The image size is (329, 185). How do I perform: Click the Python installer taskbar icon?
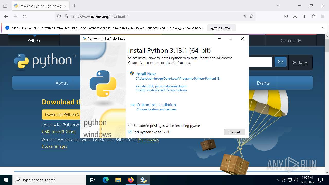coord(143,180)
